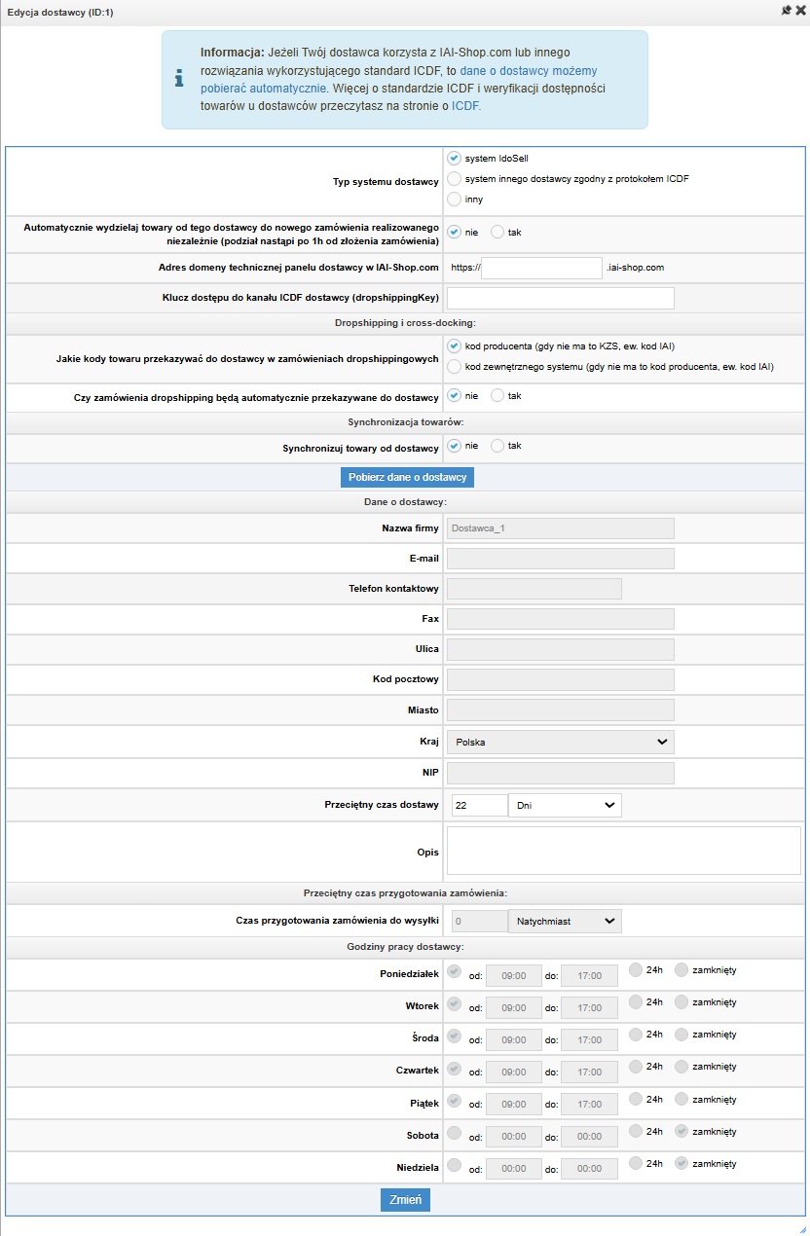Click the 'Telefon kontaktowy' field
The height and width of the screenshot is (1236, 810).
[x=534, y=589]
